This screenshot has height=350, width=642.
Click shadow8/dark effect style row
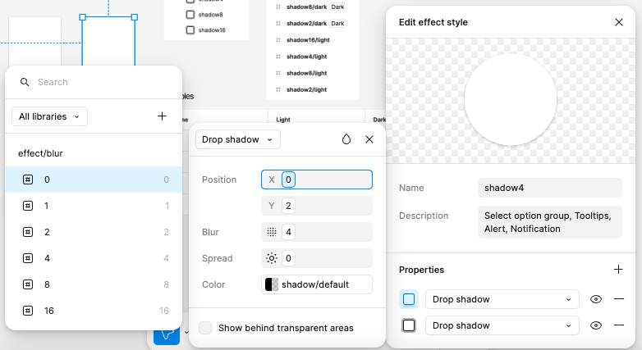311,7
